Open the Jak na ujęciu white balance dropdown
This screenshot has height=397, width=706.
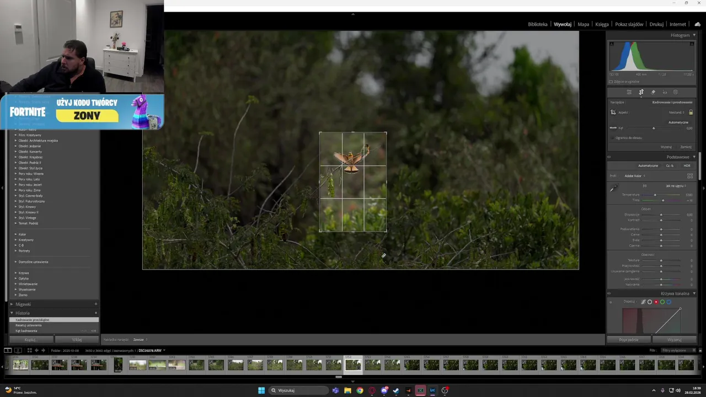[x=676, y=186]
